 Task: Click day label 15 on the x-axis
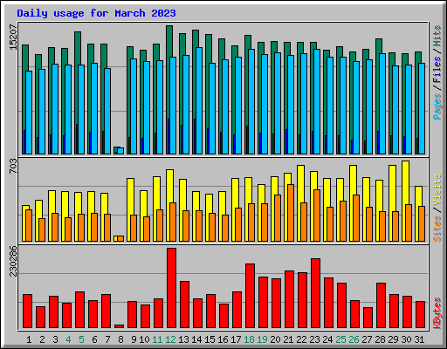210,339
